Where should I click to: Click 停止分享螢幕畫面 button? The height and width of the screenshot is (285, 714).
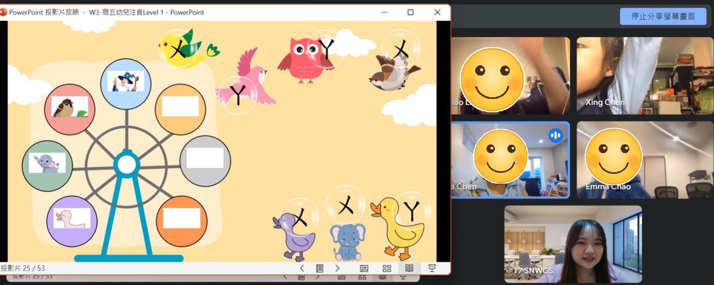pos(663,16)
